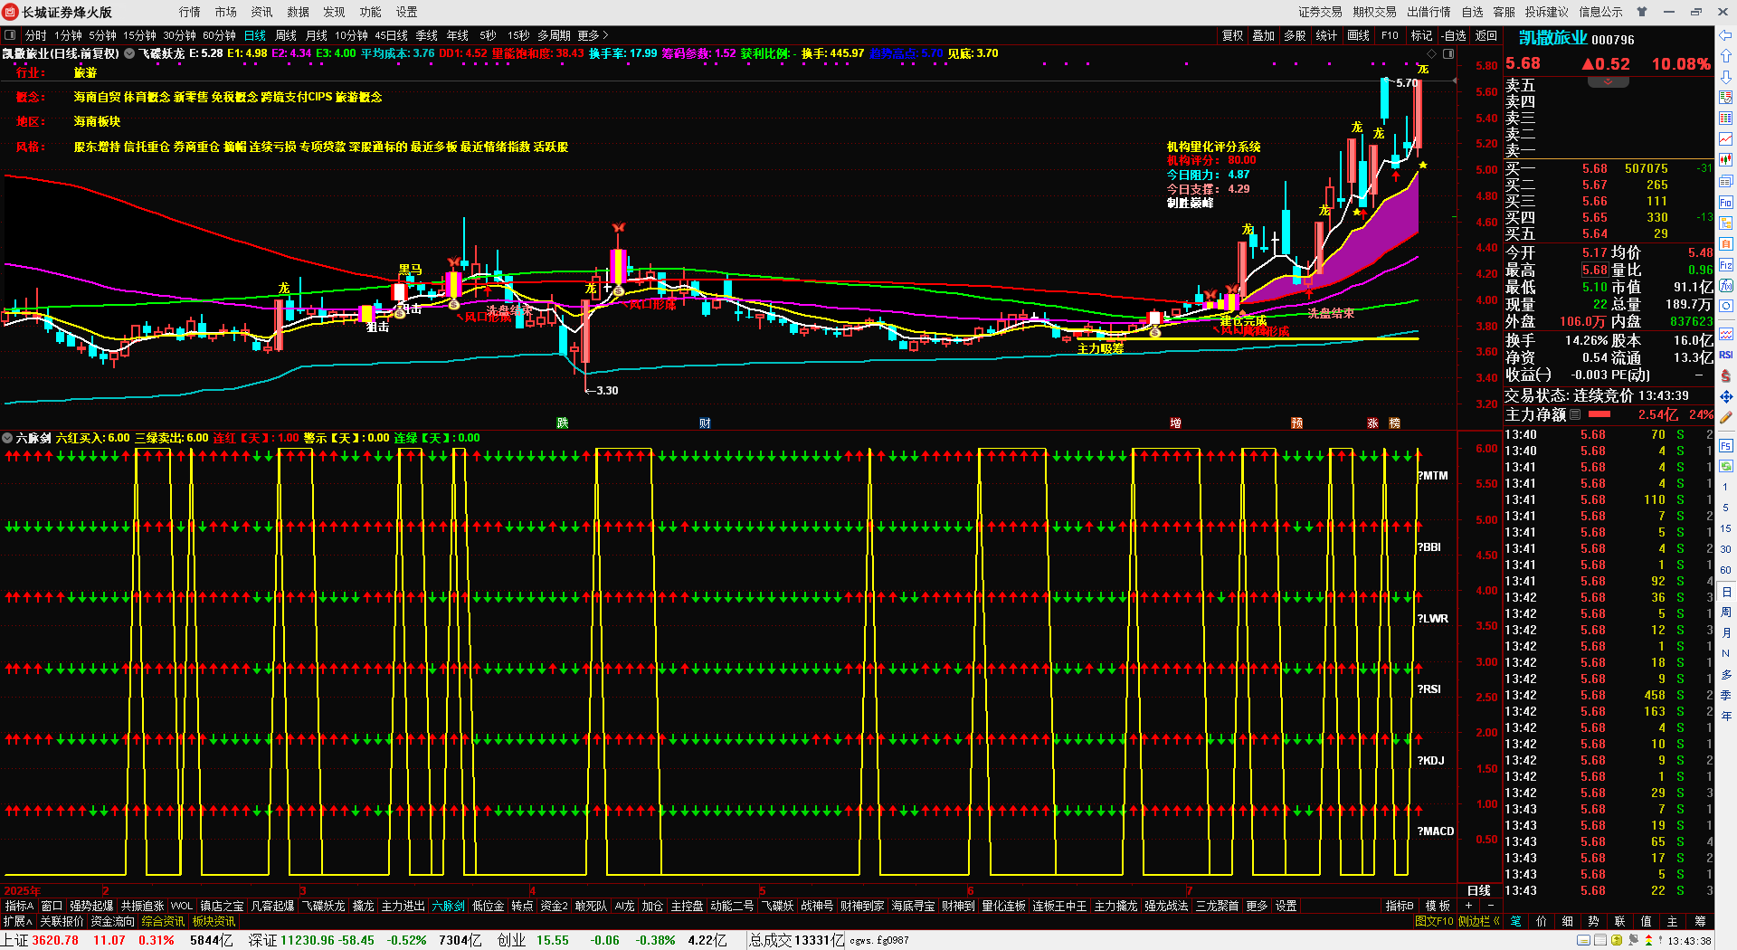Expand the 扩展 panel toggle

pyautogui.click(x=17, y=921)
